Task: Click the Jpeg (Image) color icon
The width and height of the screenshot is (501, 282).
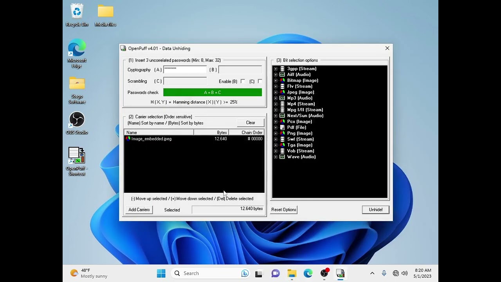Action: tap(282, 92)
